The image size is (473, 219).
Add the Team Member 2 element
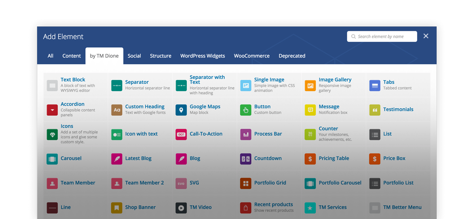click(144, 183)
